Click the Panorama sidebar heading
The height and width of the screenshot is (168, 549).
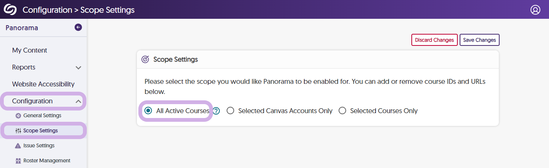pos(22,28)
